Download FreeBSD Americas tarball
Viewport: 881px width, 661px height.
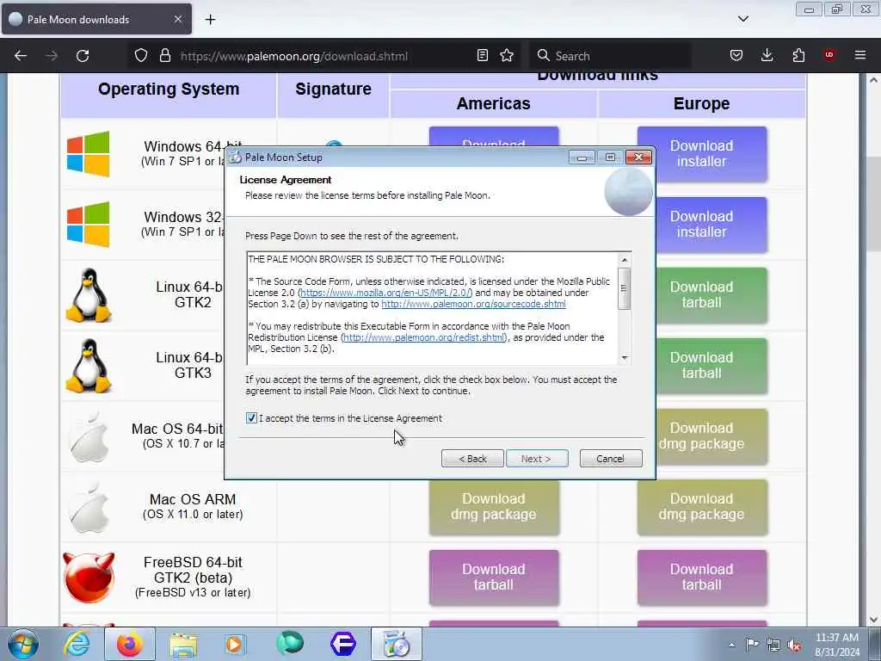pyautogui.click(x=494, y=578)
